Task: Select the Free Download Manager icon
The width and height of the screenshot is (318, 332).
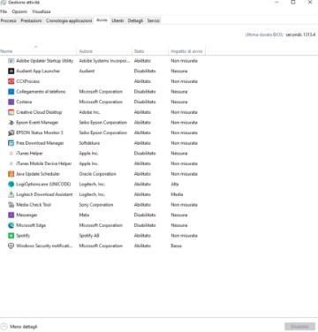Action: (x=11, y=143)
